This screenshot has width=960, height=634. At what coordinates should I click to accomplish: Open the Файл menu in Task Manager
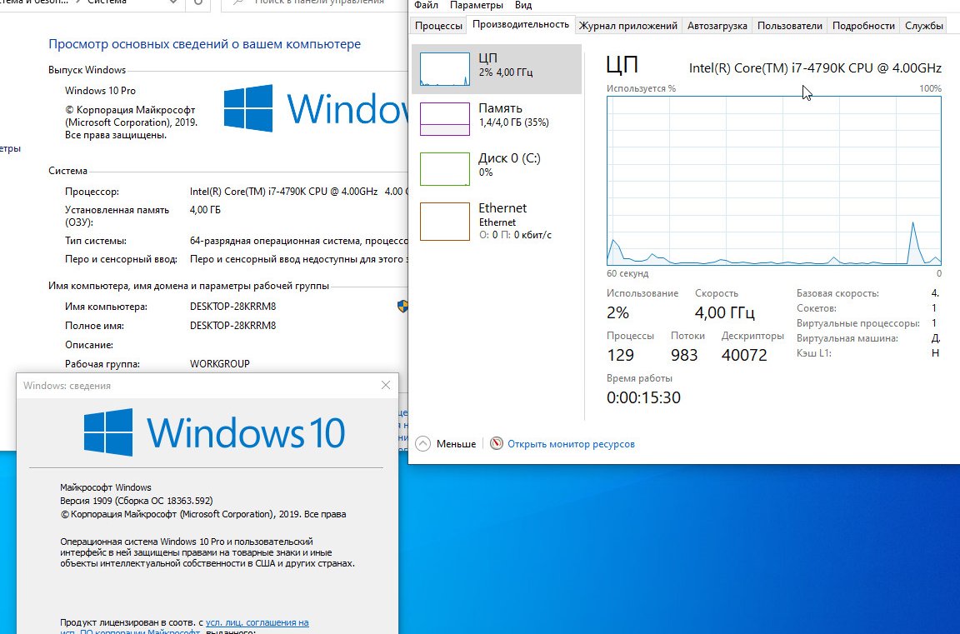coord(426,5)
